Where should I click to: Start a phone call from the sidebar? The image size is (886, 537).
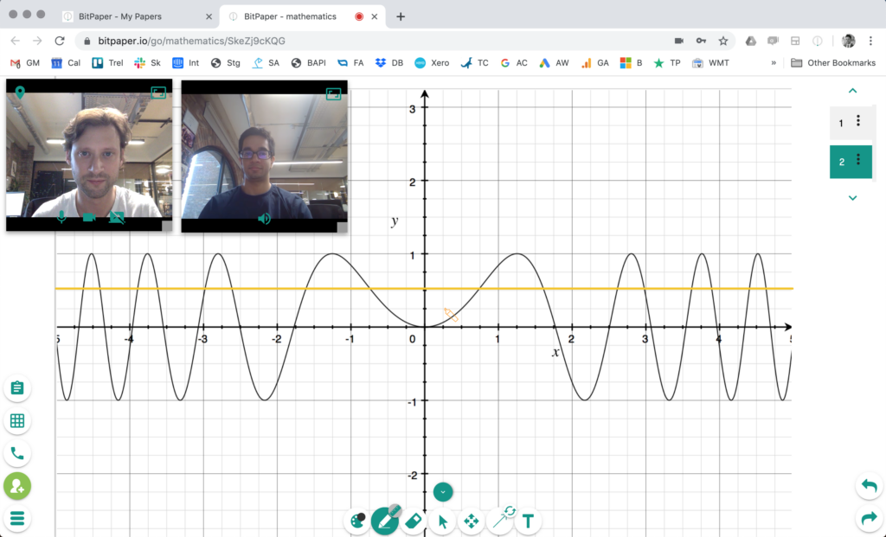[x=17, y=453]
